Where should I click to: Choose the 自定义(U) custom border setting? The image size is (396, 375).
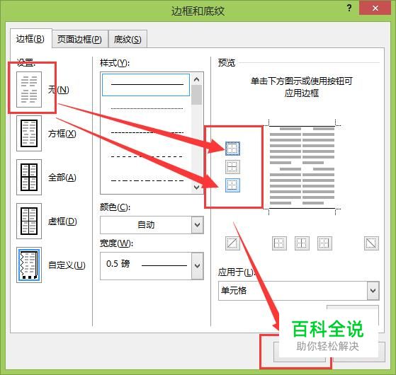[29, 265]
